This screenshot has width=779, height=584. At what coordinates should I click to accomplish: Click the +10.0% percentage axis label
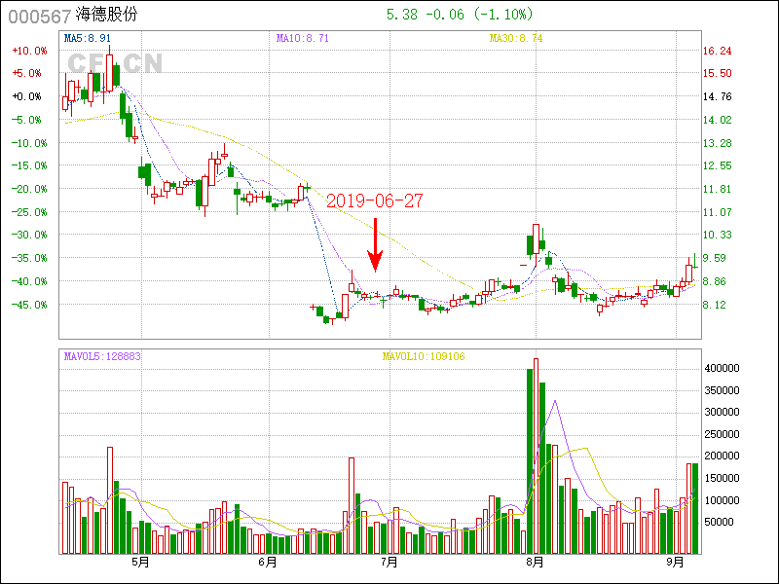coord(27,51)
